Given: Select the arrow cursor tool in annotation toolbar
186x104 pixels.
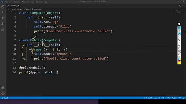Looking at the screenshot, I should coord(179,31).
